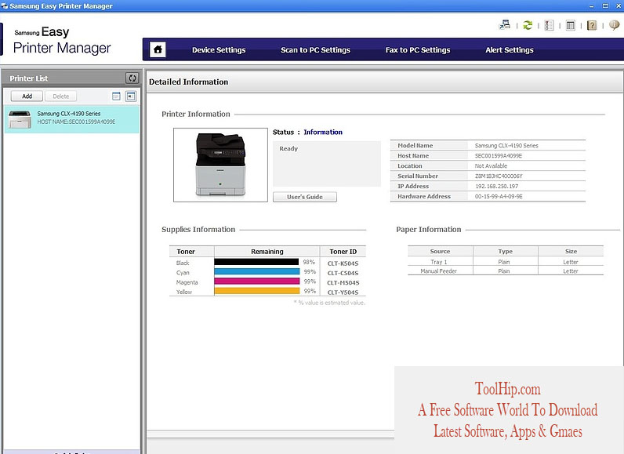The image size is (624, 454).
Task: Click the table layout toolbar icon
Action: tap(570, 25)
